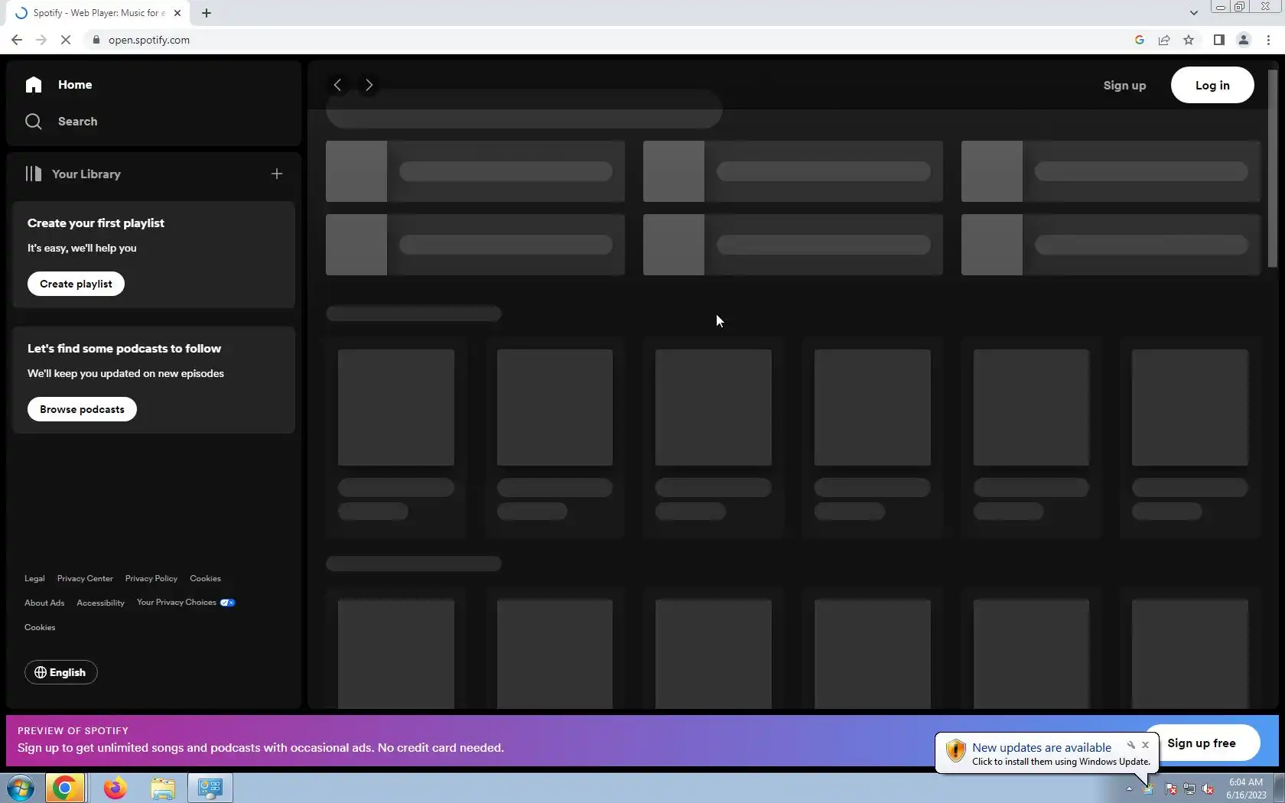This screenshot has width=1285, height=803.
Task: Open the control panel taskbar icon
Action: click(x=210, y=788)
